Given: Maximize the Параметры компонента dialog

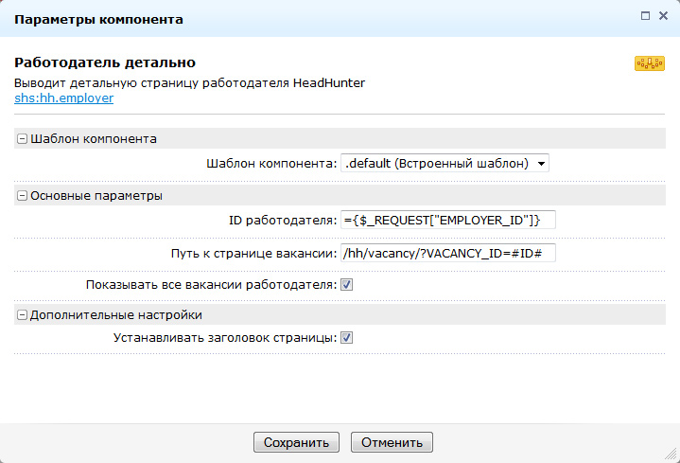Looking at the screenshot, I should point(645,16).
